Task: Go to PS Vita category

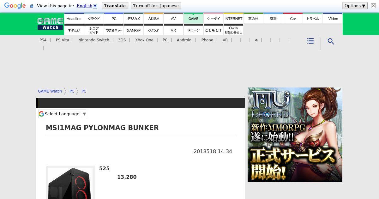Action: tap(63, 40)
